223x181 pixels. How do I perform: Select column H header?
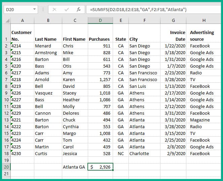pos(204,21)
